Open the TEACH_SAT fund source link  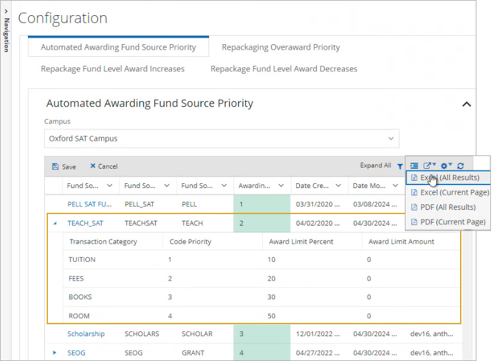[x=85, y=223]
